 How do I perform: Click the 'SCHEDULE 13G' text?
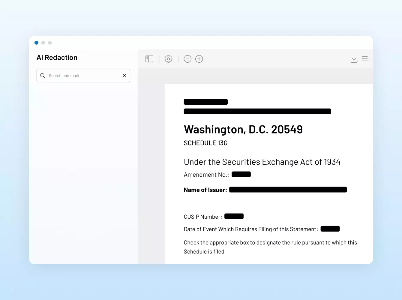coord(206,143)
